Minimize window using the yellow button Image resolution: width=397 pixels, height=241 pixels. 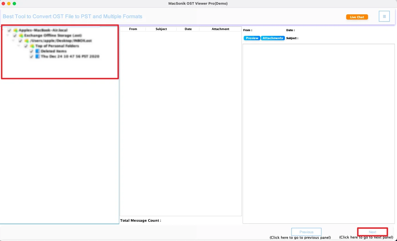9,4
